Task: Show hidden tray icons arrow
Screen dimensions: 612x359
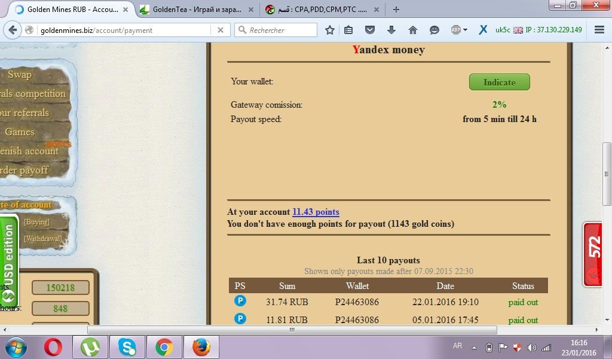Action: pos(474,347)
